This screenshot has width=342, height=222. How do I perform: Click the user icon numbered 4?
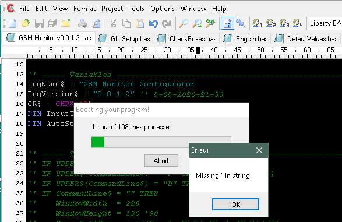pos(298,23)
